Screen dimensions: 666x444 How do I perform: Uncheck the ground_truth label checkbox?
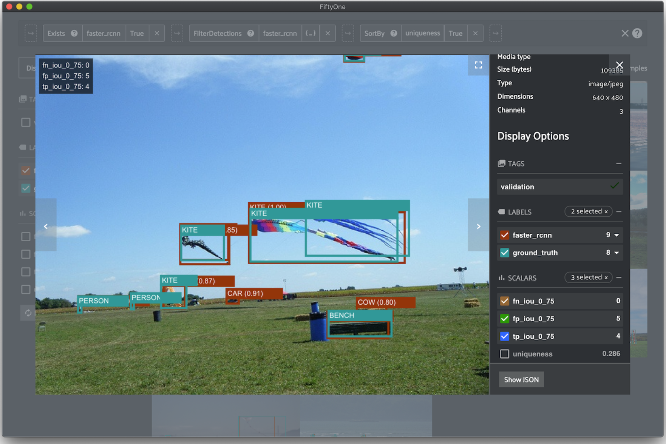(x=504, y=253)
